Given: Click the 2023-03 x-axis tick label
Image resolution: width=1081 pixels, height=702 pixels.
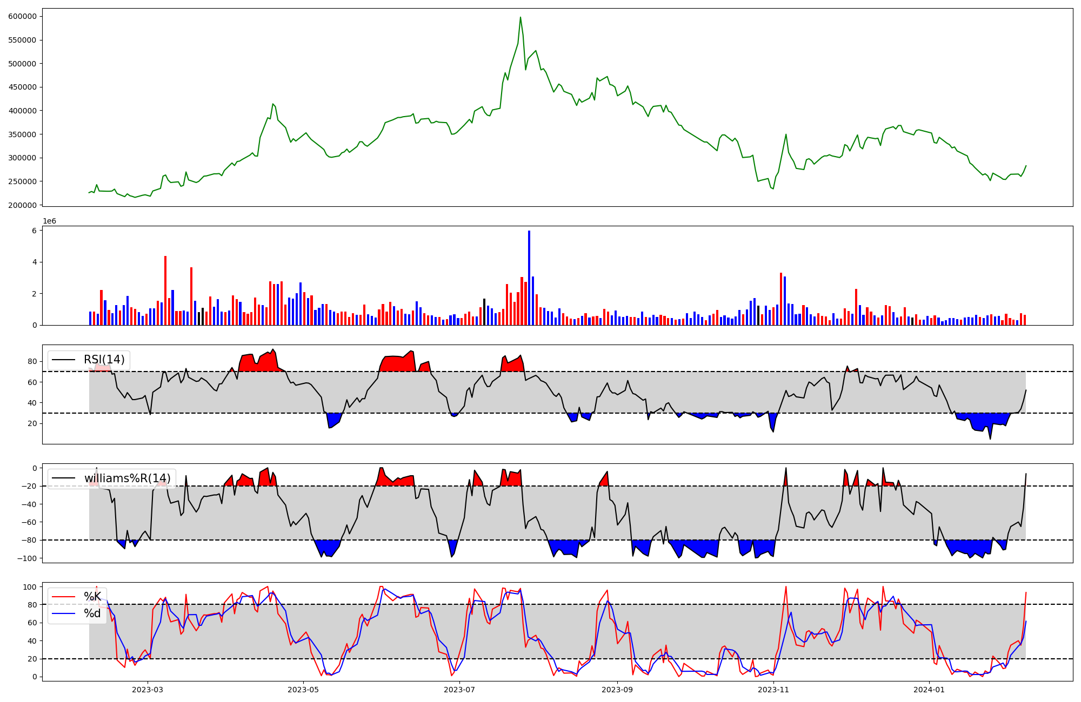Looking at the screenshot, I should pos(148,690).
